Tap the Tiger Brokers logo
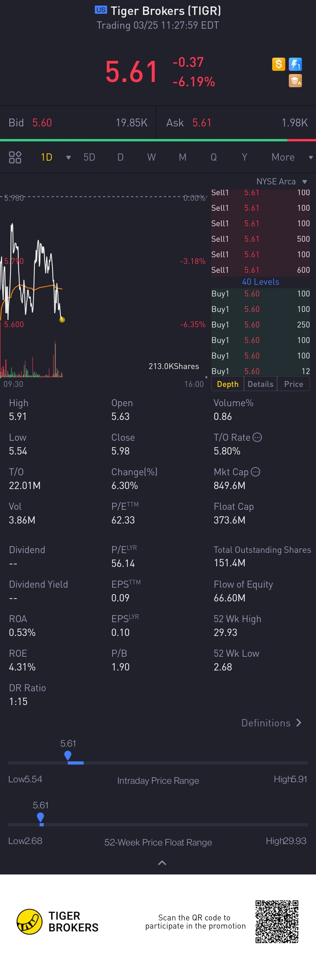Screen dimensions: 316x969 click(x=58, y=922)
